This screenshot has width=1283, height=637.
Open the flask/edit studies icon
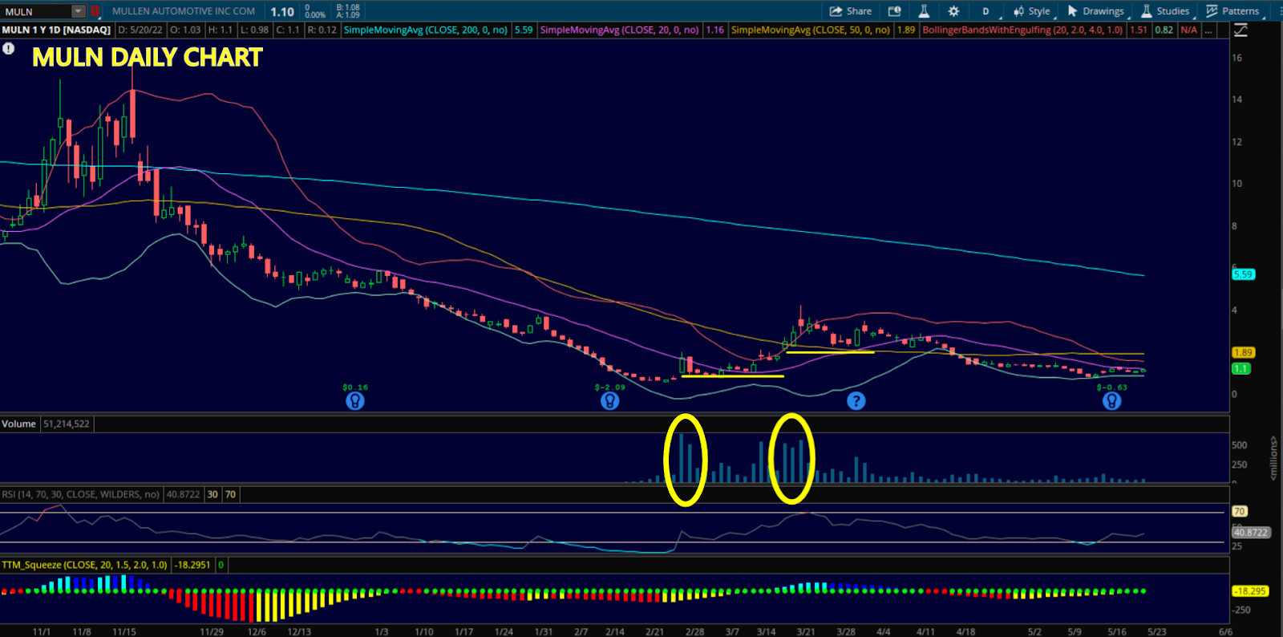[924, 11]
